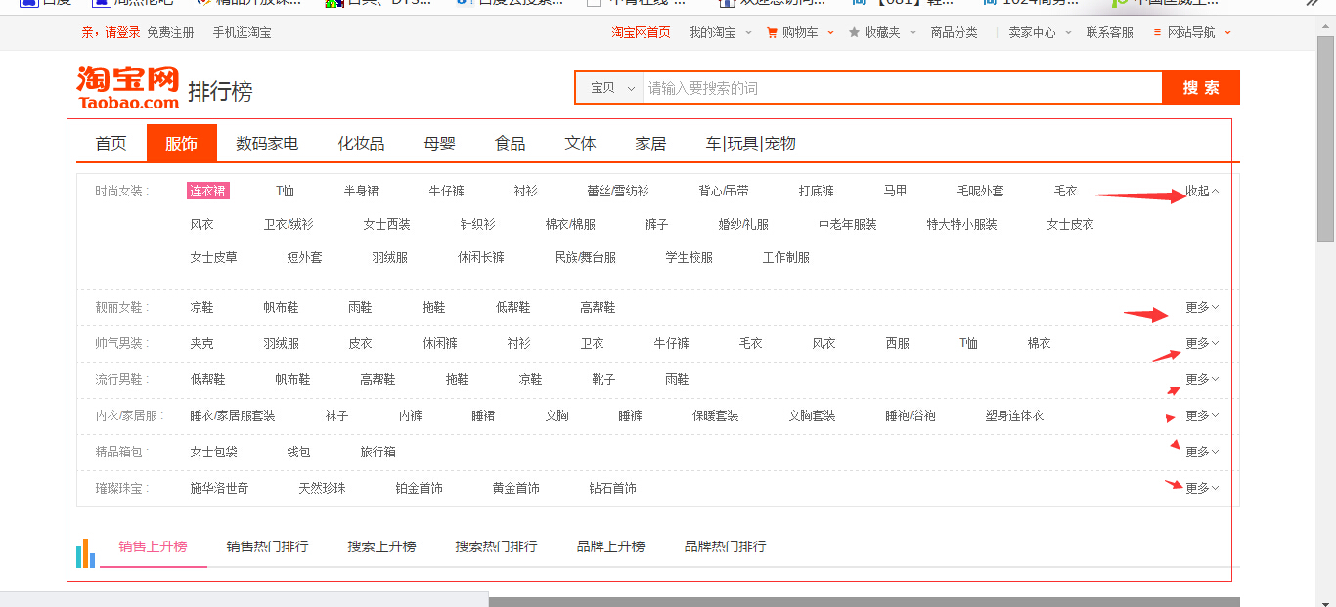The width and height of the screenshot is (1336, 607).
Task: Select the 打底裤 category
Action: coord(816,191)
